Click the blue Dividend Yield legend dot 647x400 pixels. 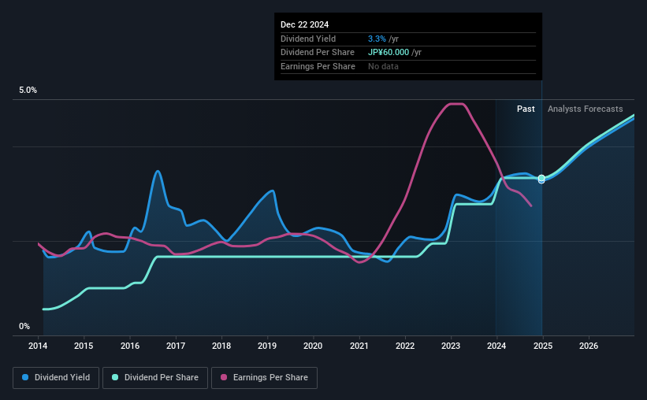coord(25,377)
